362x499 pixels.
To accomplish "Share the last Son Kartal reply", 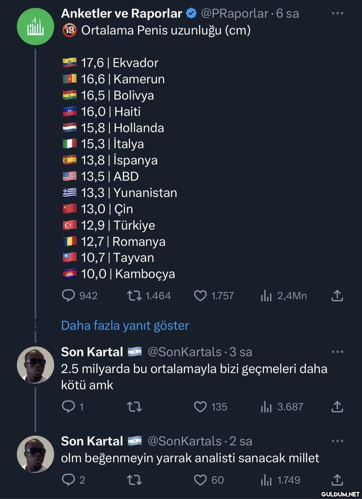I will pyautogui.click(x=337, y=480).
